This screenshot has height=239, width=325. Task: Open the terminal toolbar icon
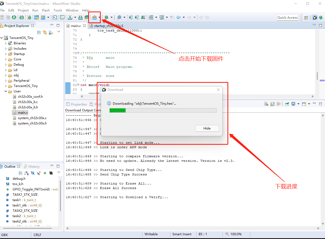click(x=55, y=17)
